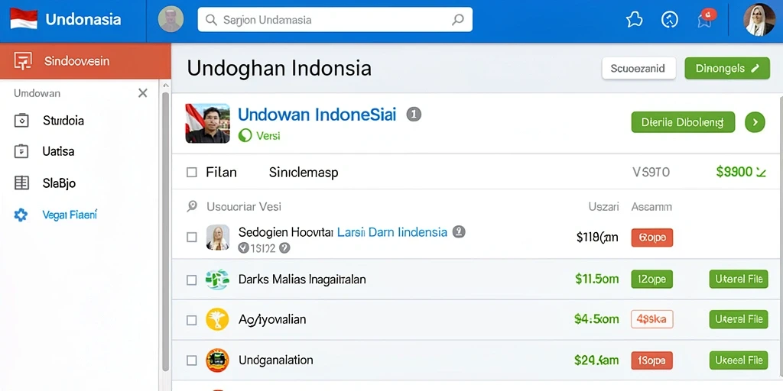The width and height of the screenshot is (783, 391).
Task: Close the Undowan sidebar section
Action: [143, 92]
